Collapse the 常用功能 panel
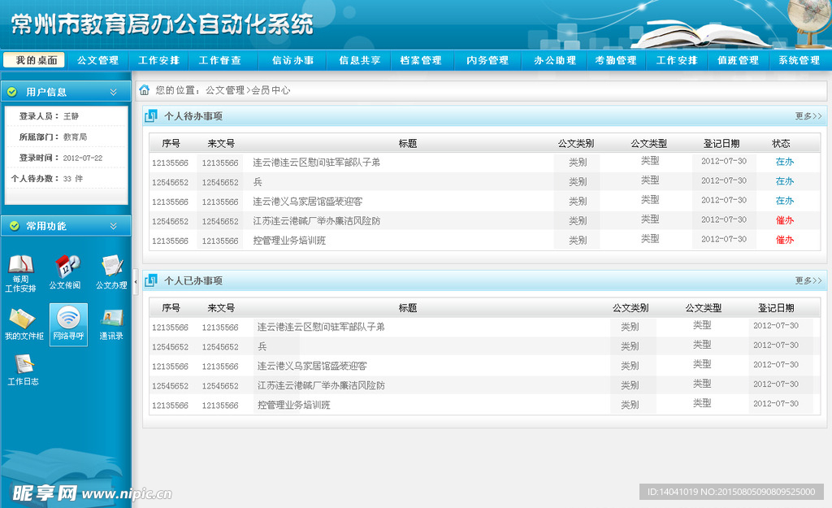Image resolution: width=832 pixels, height=508 pixels. pyautogui.click(x=114, y=226)
